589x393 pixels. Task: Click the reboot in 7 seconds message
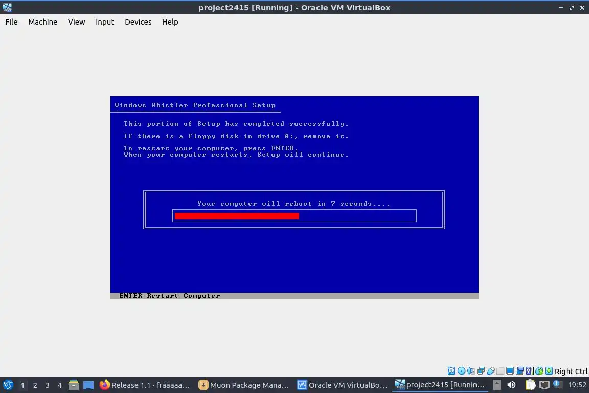[294, 204]
